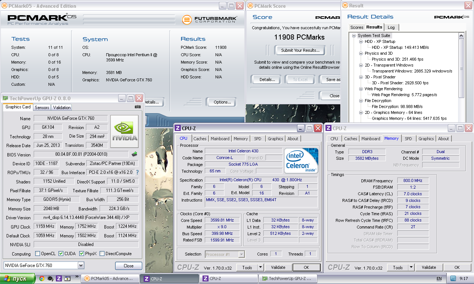474x284 pixels.
Task: Collapse the 3D - Pixel Shader node
Action: pyautogui.click(x=361, y=77)
